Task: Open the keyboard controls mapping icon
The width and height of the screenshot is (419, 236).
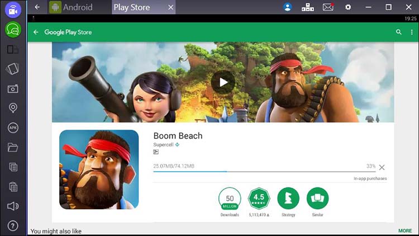Action: click(308, 7)
